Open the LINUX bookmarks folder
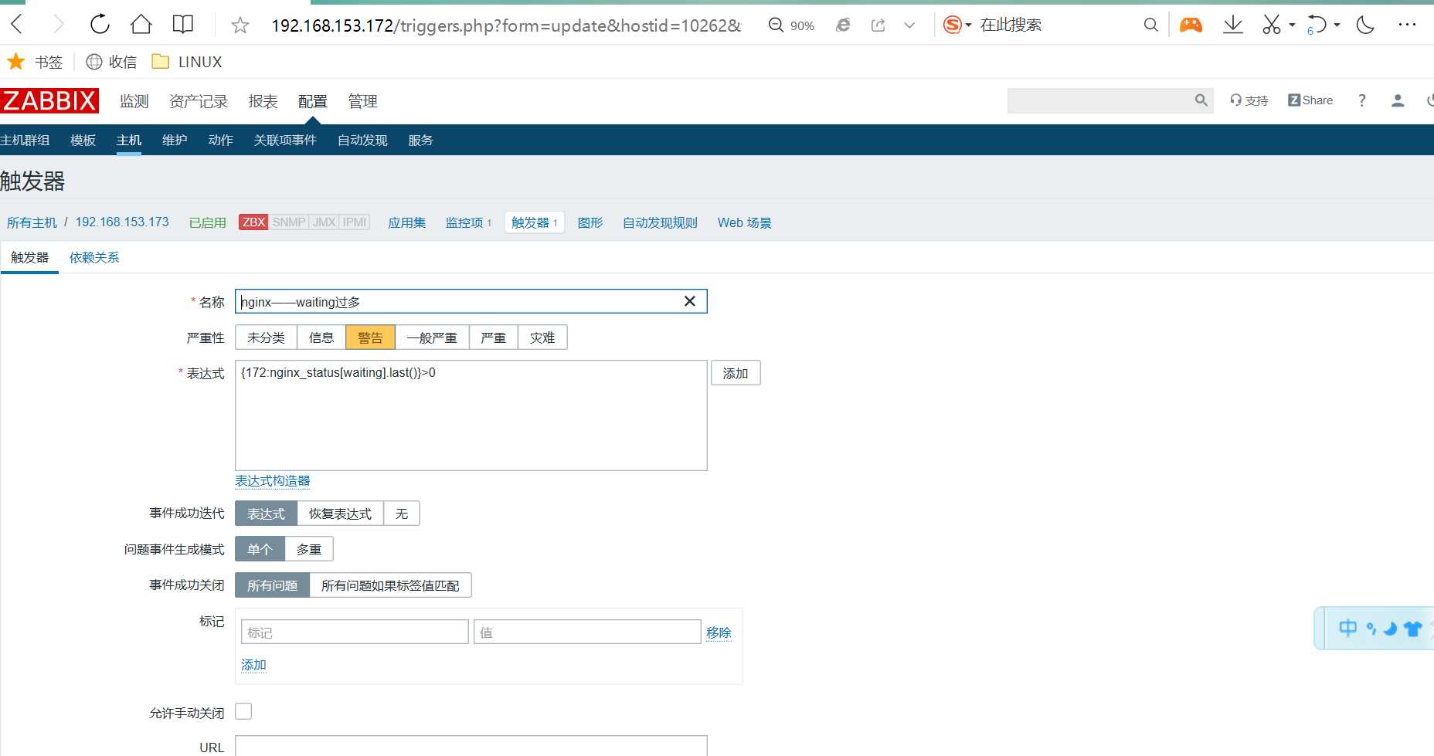 (x=187, y=62)
